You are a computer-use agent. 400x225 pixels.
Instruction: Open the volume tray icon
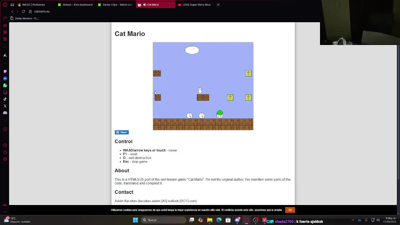click(x=378, y=220)
